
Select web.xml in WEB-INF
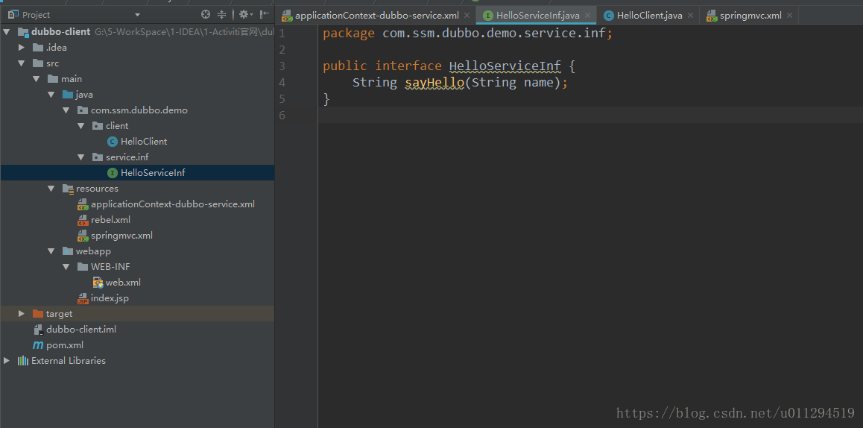click(x=123, y=283)
